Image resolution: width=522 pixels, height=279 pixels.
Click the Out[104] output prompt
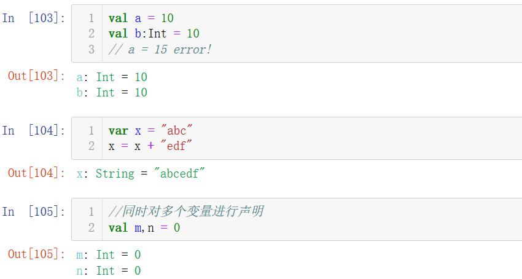36,173
